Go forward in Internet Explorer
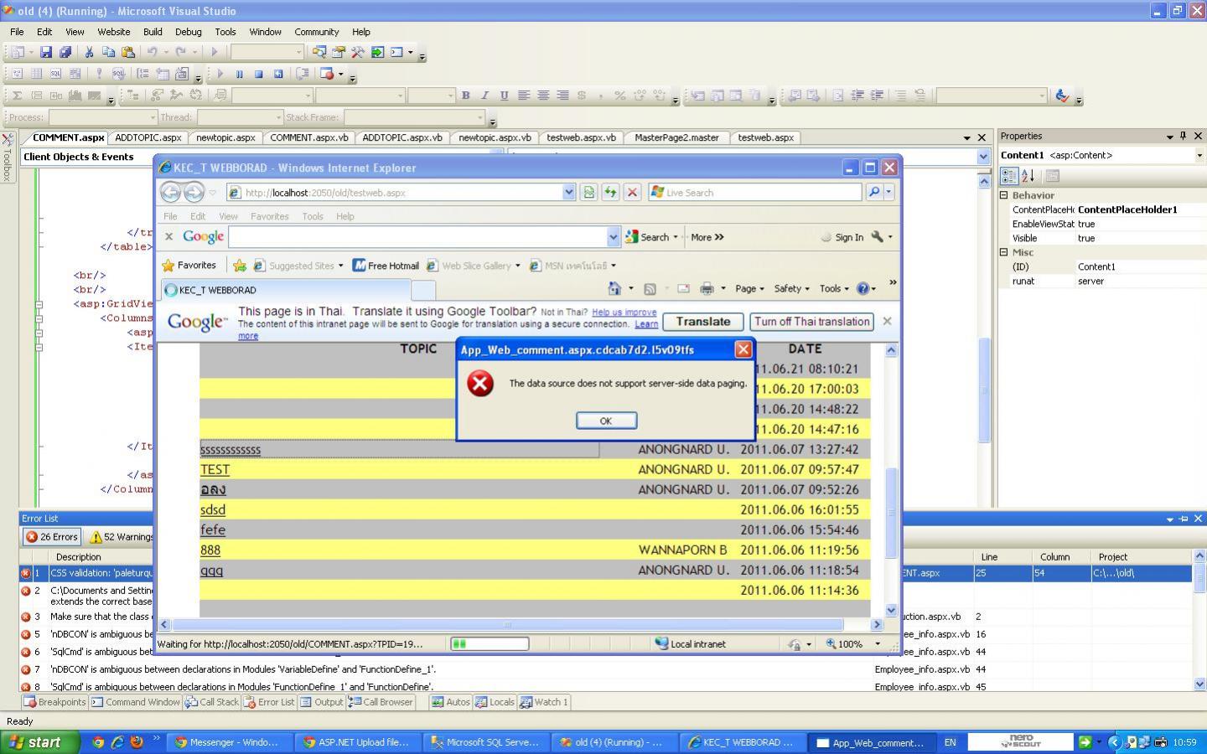Viewport: 1207px width, 754px height. point(194,193)
